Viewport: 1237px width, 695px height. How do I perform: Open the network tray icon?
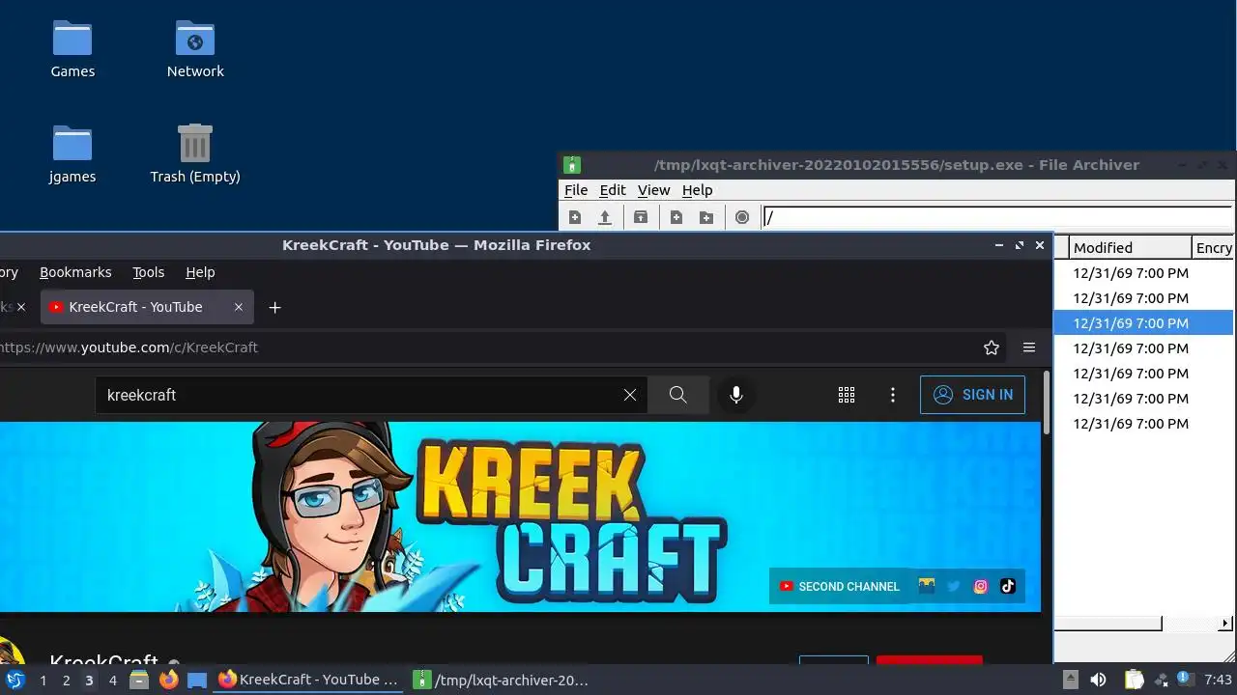[x=1161, y=680]
